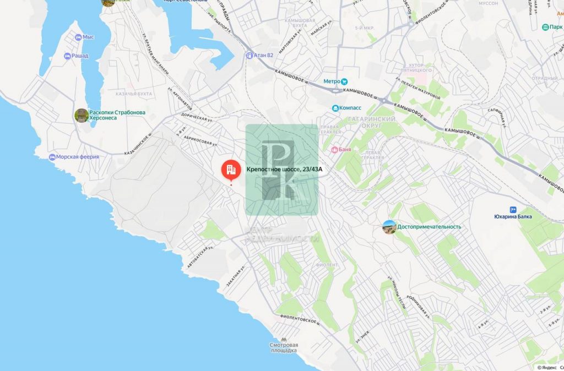Click the Крепостное шоссе, 23/43А address label
Image resolution: width=564 pixels, height=371 pixels.
pyautogui.click(x=284, y=170)
